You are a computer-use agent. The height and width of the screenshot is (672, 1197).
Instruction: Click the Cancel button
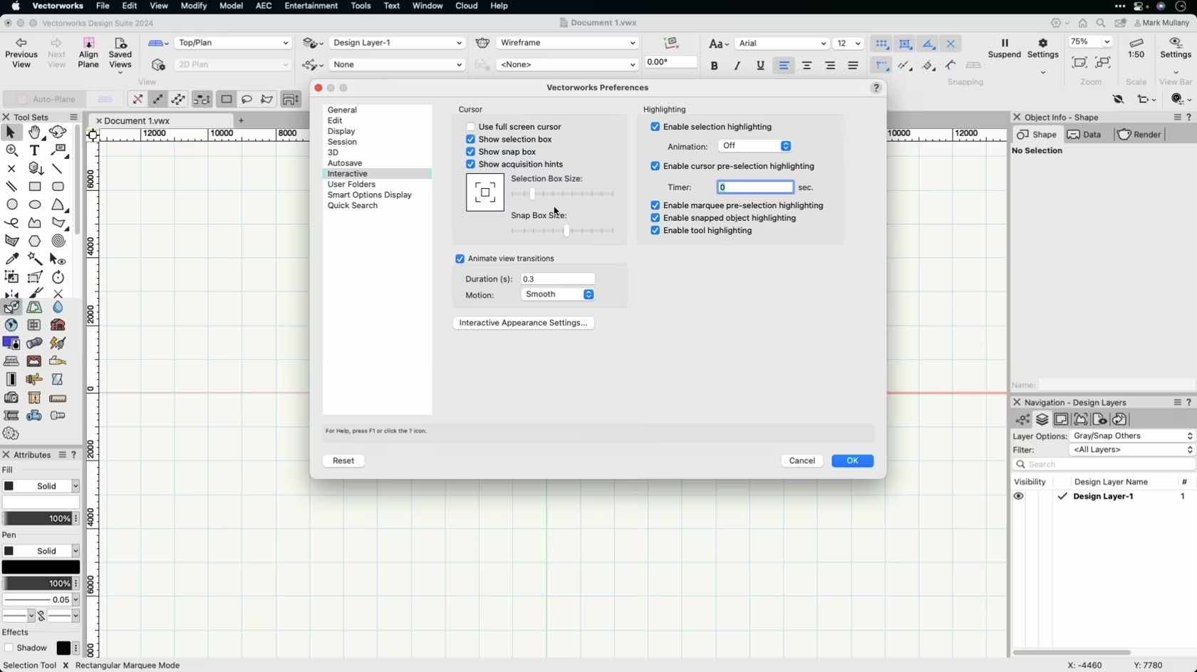[x=802, y=461]
